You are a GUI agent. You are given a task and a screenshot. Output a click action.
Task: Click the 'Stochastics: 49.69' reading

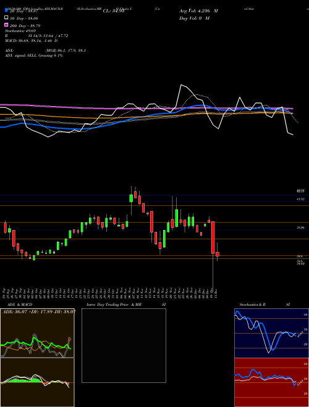(20, 31)
